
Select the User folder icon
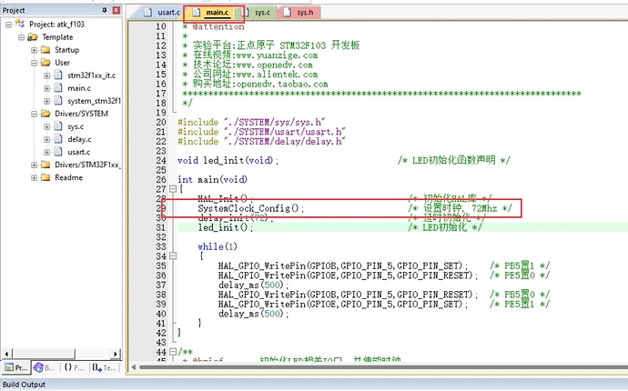[45, 63]
